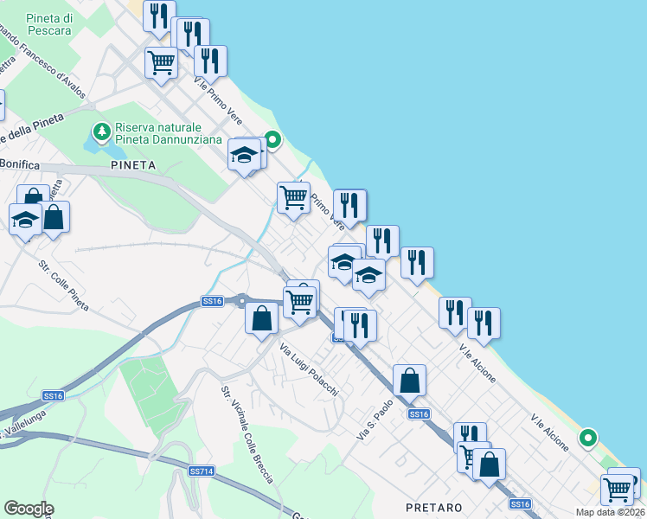Click the shopping cart marker by the canal mouth

click(x=293, y=201)
